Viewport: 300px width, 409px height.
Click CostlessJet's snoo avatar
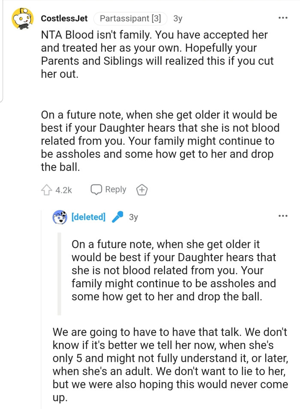tap(22, 19)
